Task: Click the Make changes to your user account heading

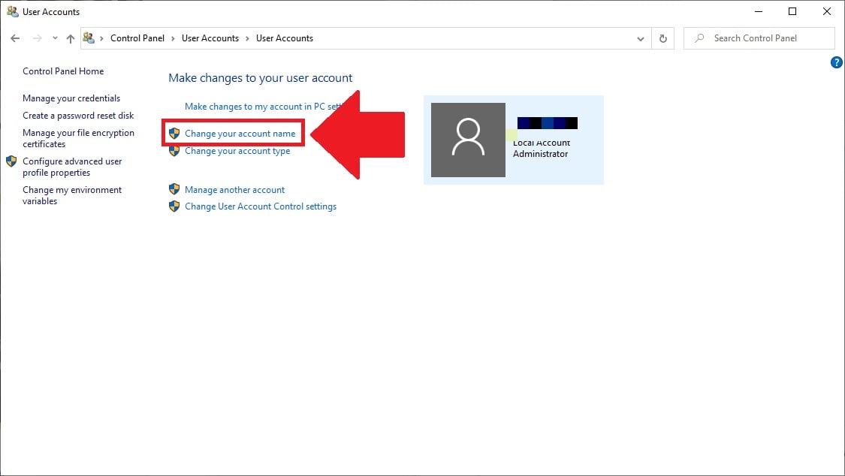Action: click(261, 78)
